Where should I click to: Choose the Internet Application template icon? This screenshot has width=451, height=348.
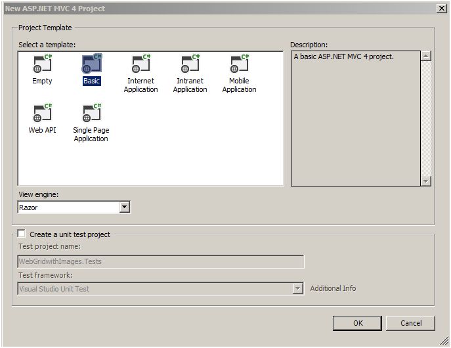(x=141, y=63)
